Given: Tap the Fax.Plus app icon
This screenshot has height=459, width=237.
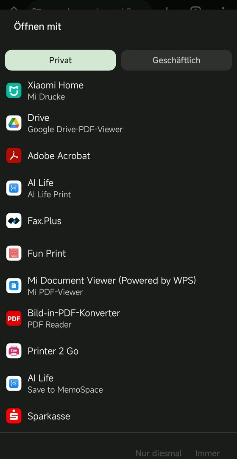Looking at the screenshot, I should pyautogui.click(x=14, y=221).
